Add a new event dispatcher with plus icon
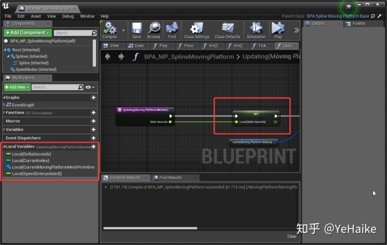 [94, 138]
